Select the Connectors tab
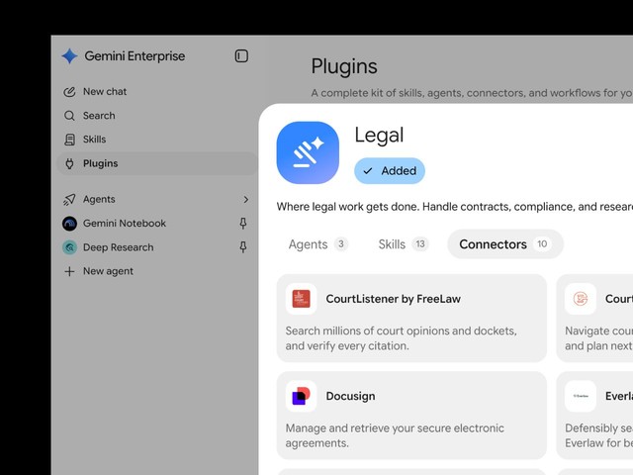This screenshot has width=633, height=475. (505, 244)
